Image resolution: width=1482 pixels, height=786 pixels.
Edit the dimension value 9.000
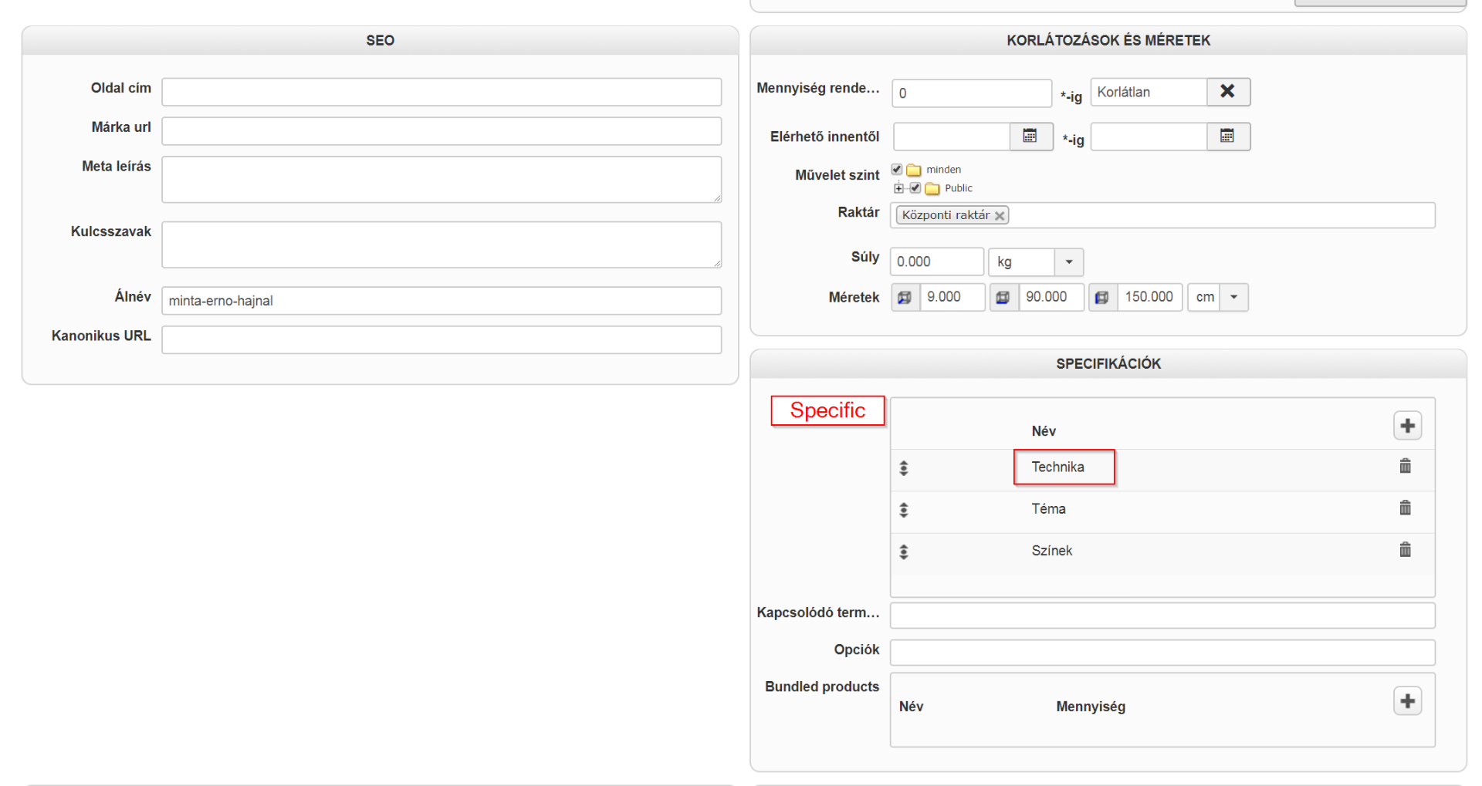point(952,297)
